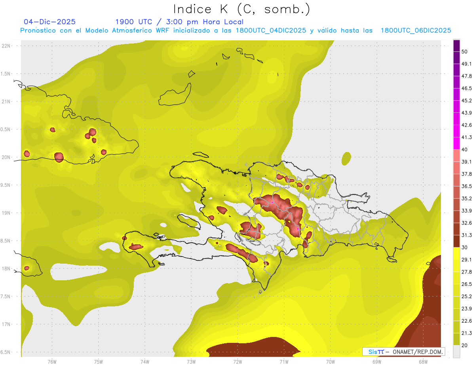The image size is (475, 367).
Task: Click the map title 'Indice K (C, somb.)'
Action: pos(241,9)
